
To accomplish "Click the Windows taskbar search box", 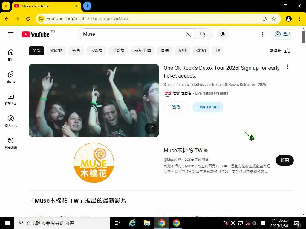I will (62, 223).
